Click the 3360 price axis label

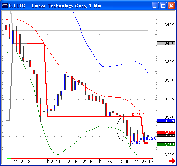(169, 80)
